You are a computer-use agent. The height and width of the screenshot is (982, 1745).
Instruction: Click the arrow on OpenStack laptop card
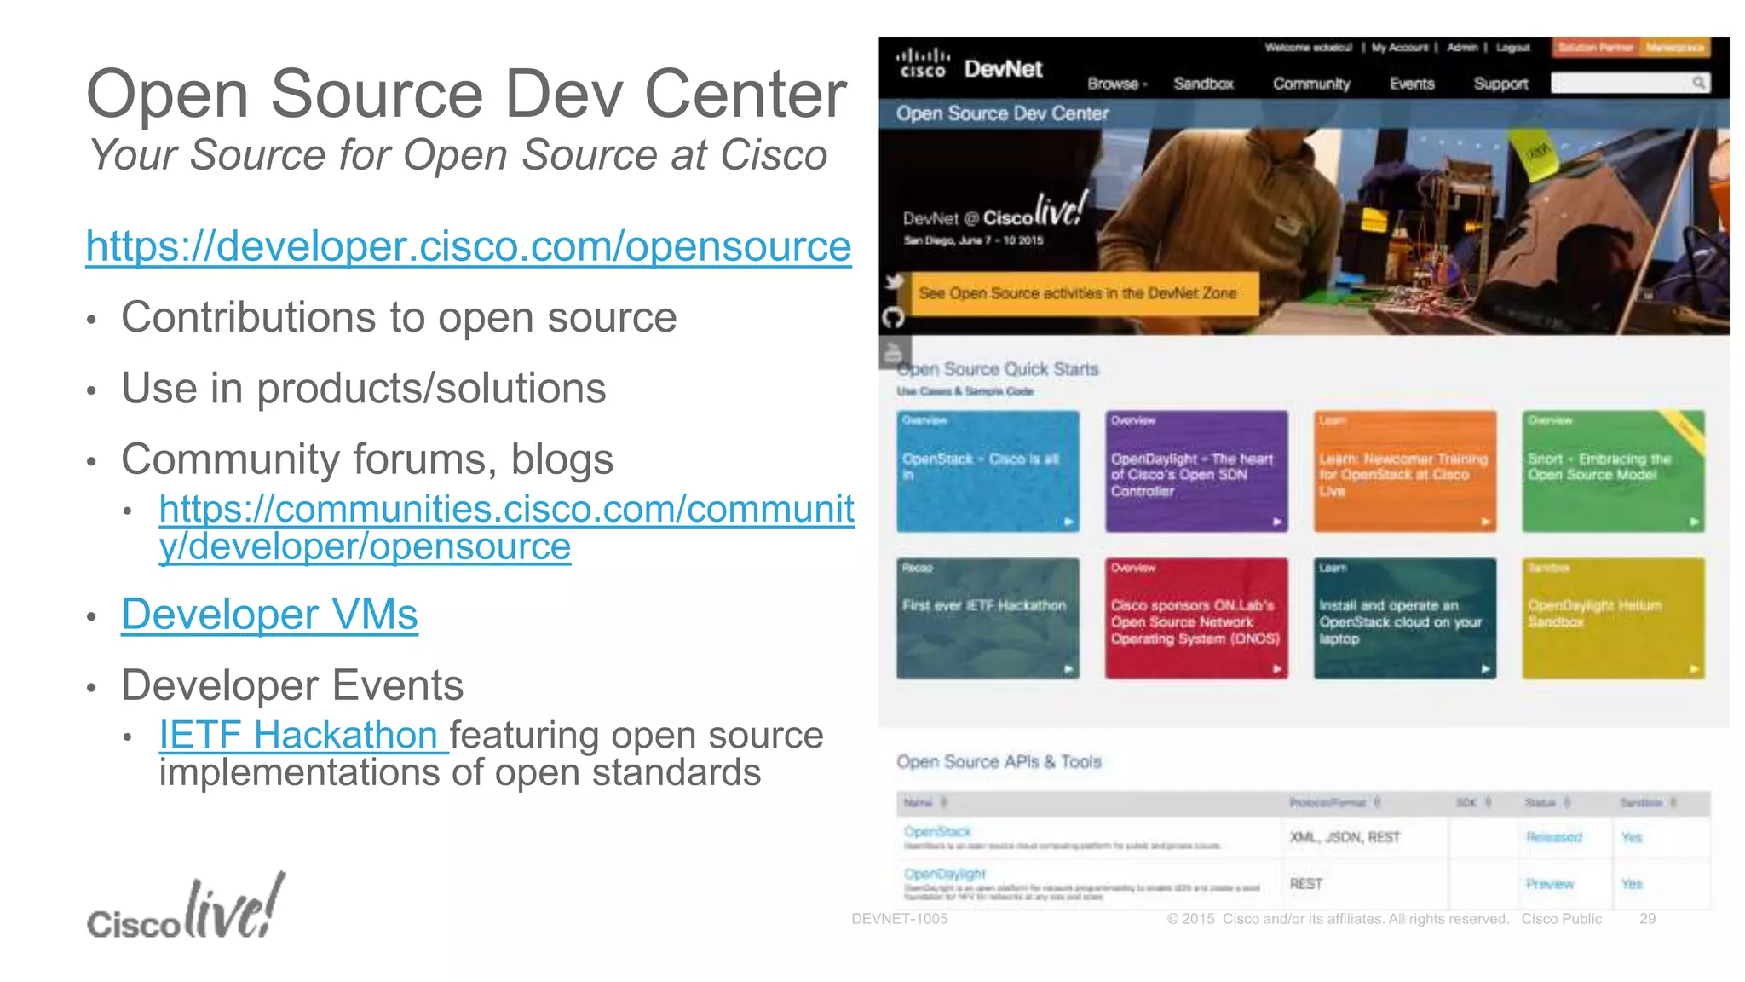point(1484,669)
